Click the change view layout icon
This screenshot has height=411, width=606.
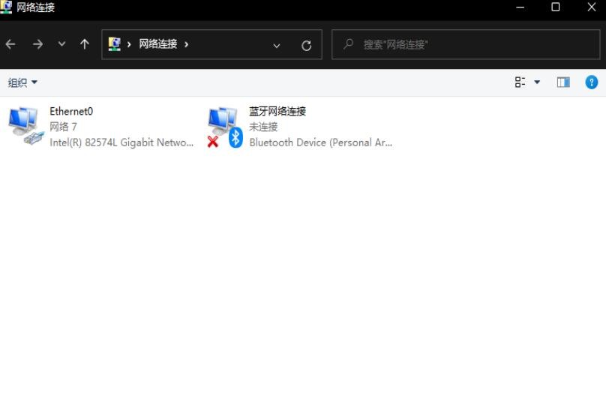click(520, 82)
